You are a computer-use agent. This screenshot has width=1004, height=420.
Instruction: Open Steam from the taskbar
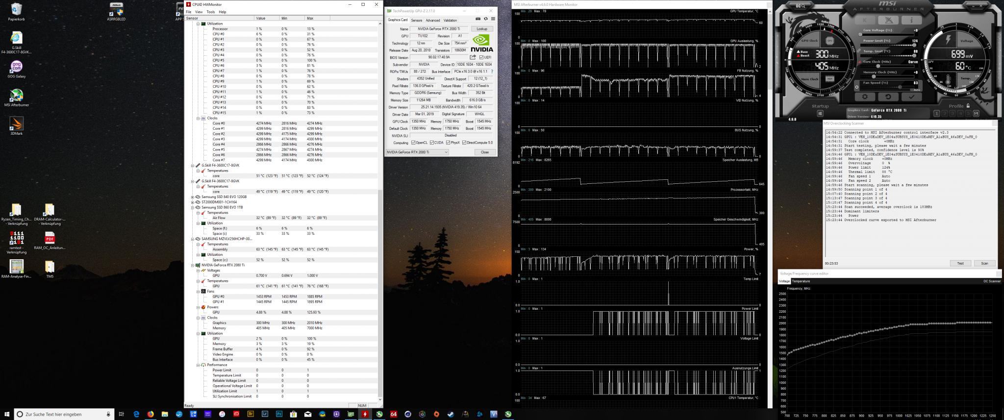point(451,414)
